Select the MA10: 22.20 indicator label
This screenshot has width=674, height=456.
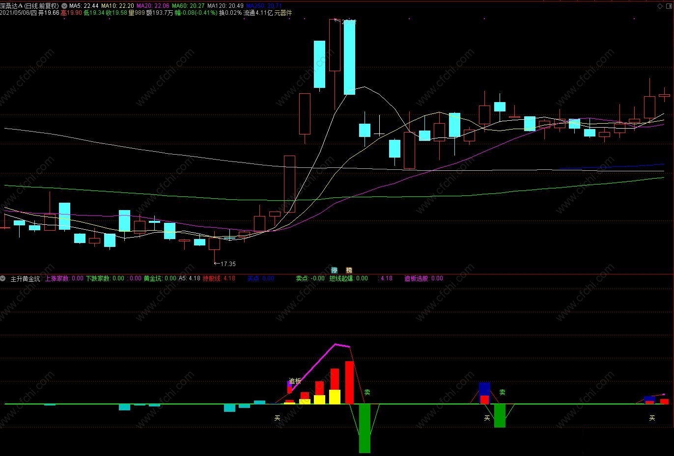(x=117, y=6)
